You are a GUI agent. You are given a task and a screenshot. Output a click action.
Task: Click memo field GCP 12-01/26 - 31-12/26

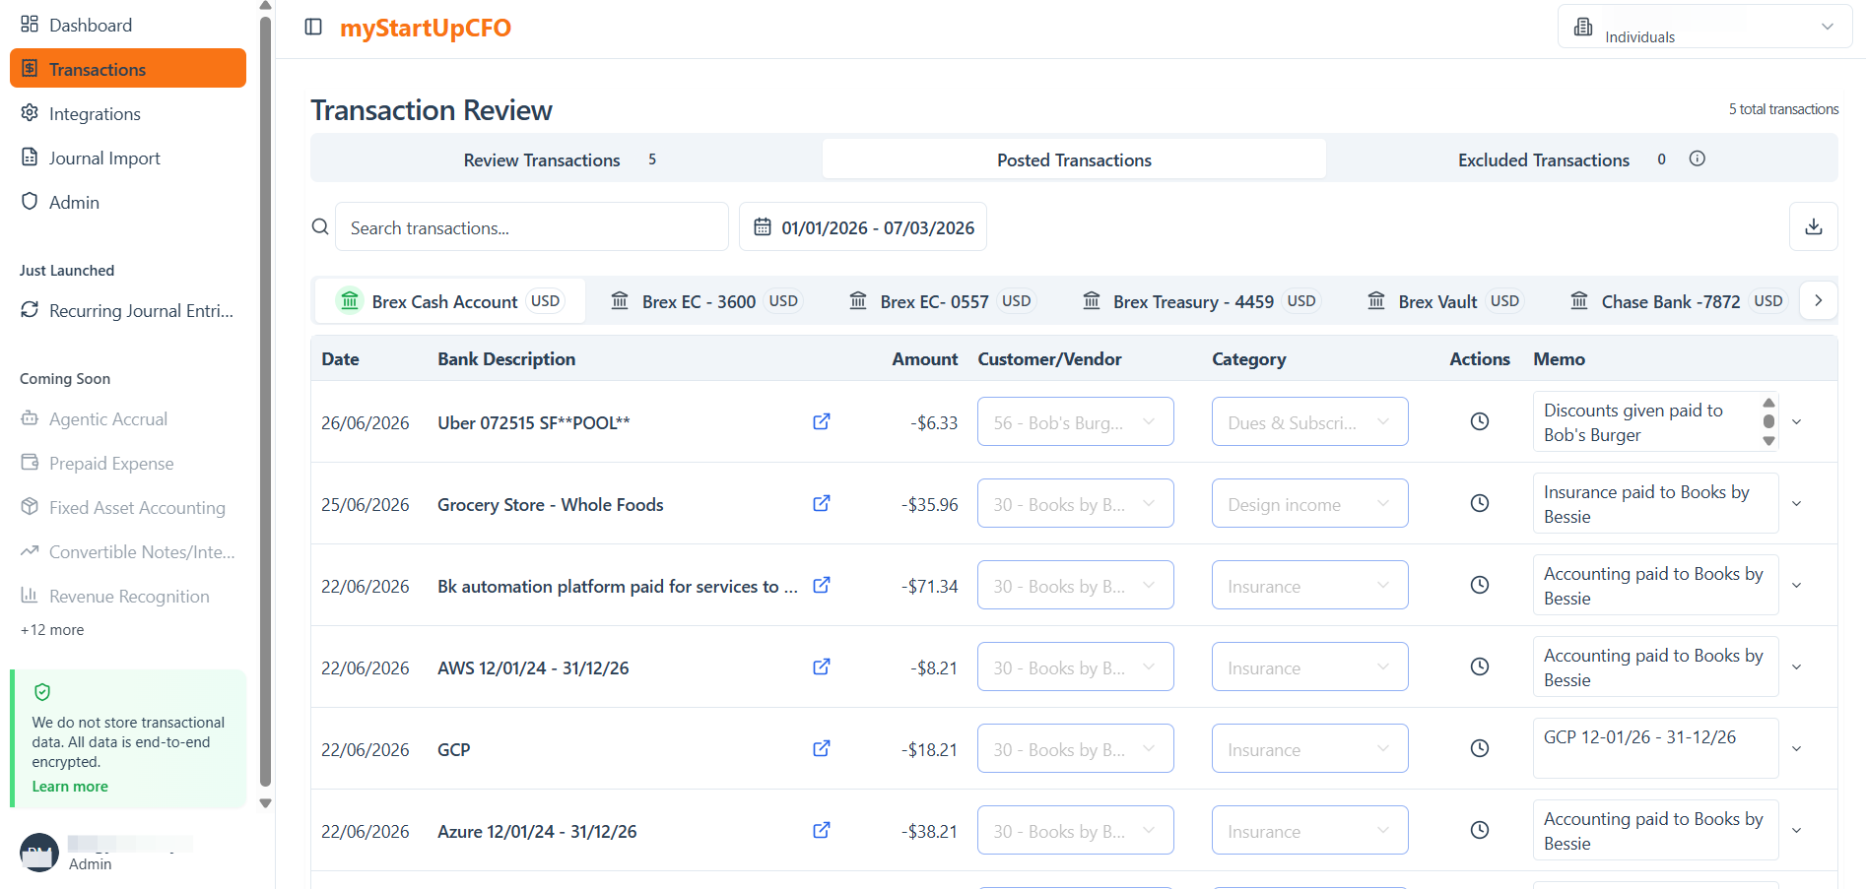[x=1655, y=748]
